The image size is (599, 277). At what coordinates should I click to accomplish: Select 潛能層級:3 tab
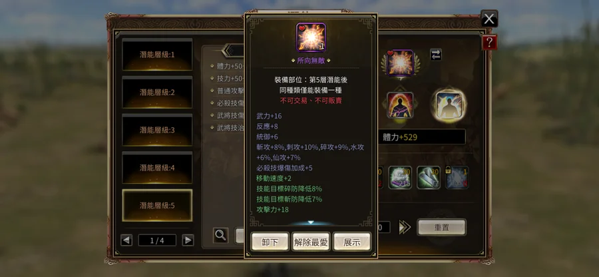[157, 131]
